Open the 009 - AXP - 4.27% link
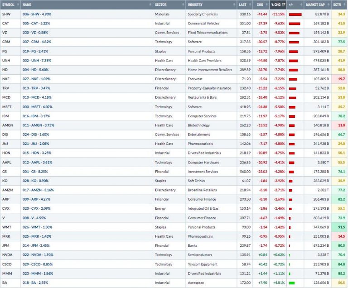348x288 pixels. [36, 199]
